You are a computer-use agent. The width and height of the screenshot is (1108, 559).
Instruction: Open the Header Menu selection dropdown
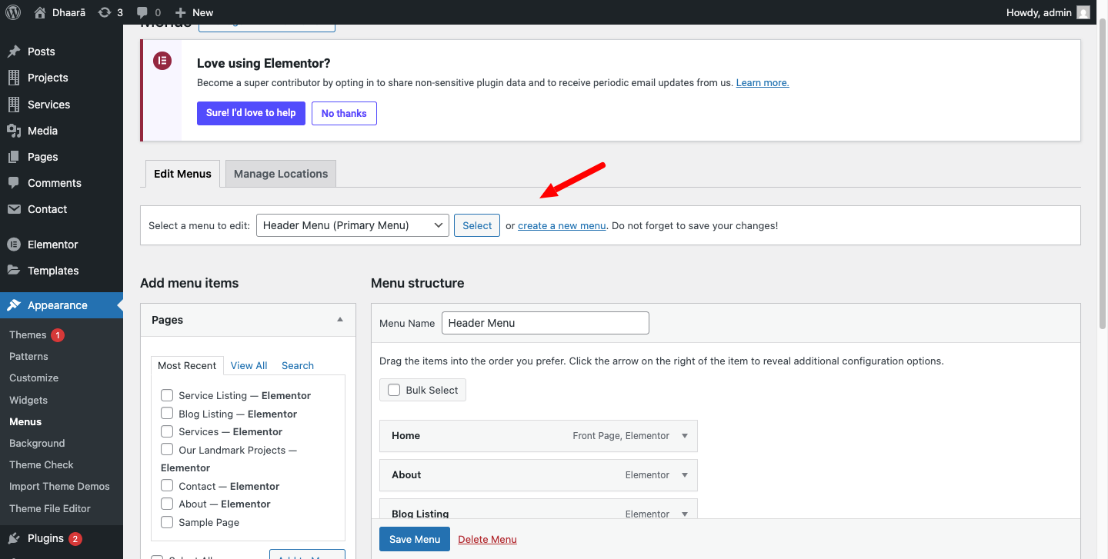point(352,225)
